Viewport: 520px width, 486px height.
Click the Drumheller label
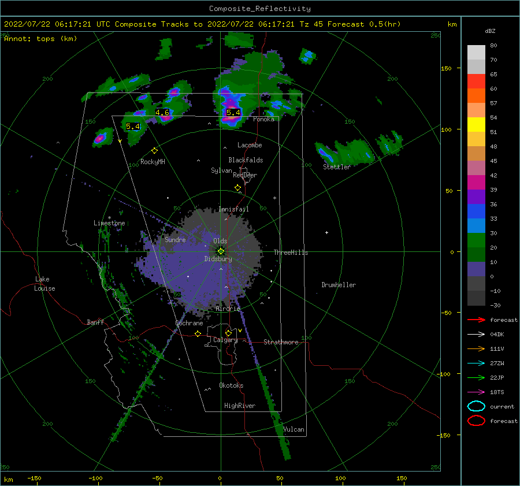click(x=339, y=285)
